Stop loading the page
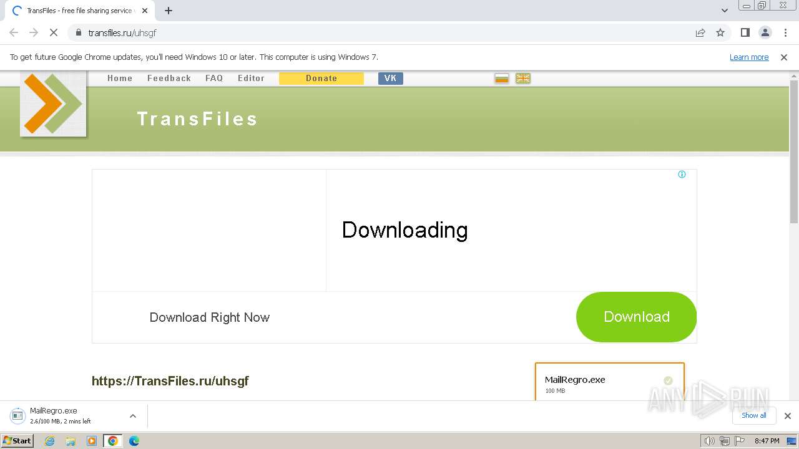The image size is (799, 449). point(54,32)
